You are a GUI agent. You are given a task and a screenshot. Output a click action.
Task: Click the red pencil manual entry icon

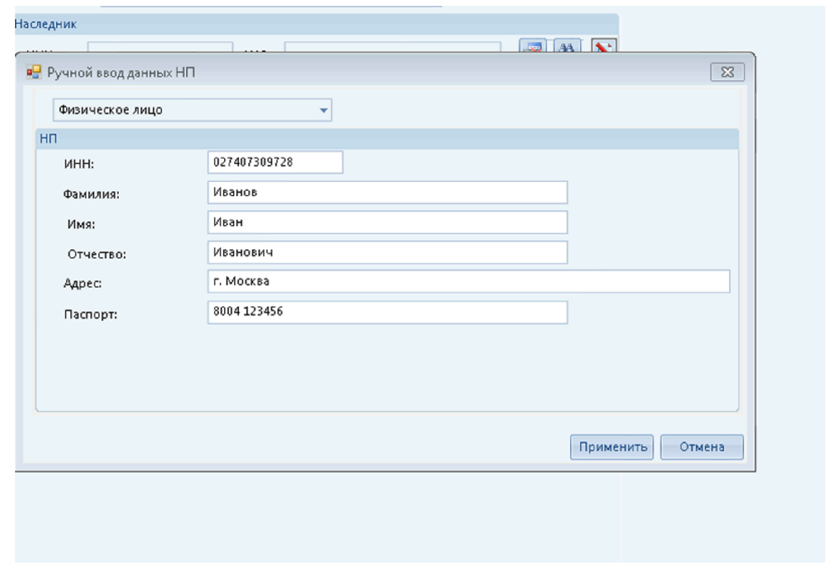[x=604, y=46]
